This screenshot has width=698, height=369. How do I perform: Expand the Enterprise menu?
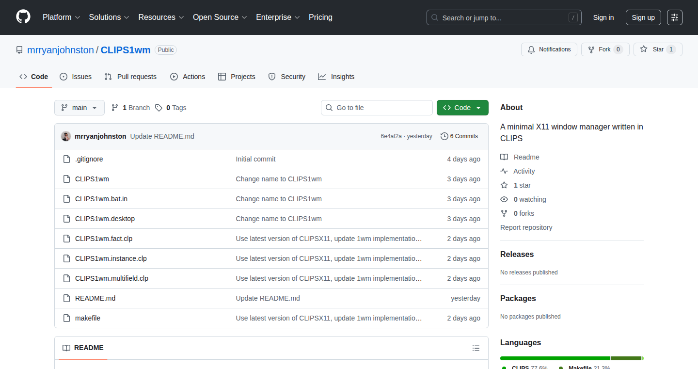click(x=278, y=17)
